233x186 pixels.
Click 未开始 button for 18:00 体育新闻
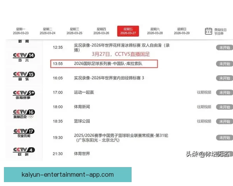point(224,107)
